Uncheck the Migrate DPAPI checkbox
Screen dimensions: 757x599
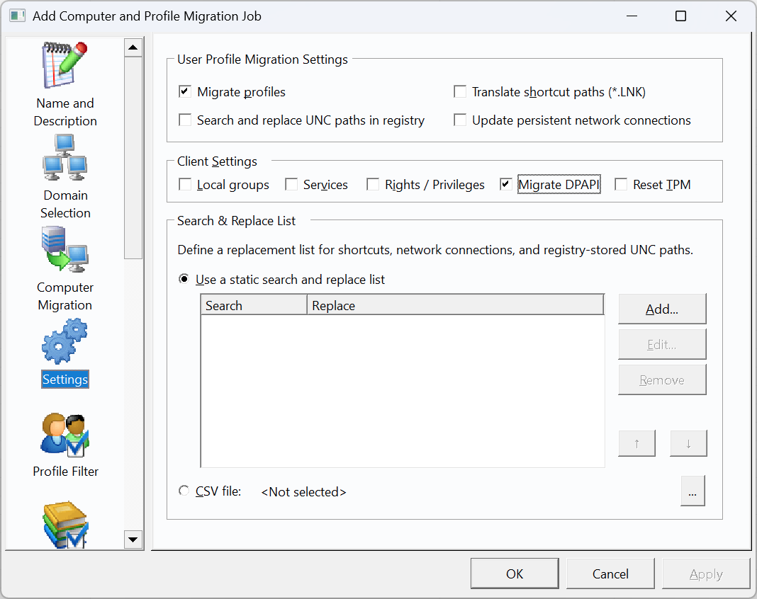click(505, 184)
